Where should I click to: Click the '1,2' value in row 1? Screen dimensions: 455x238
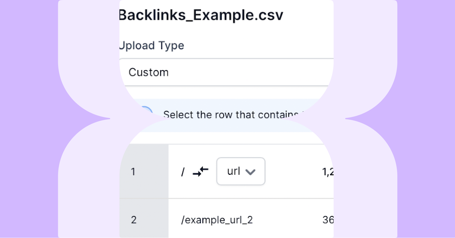(328, 172)
